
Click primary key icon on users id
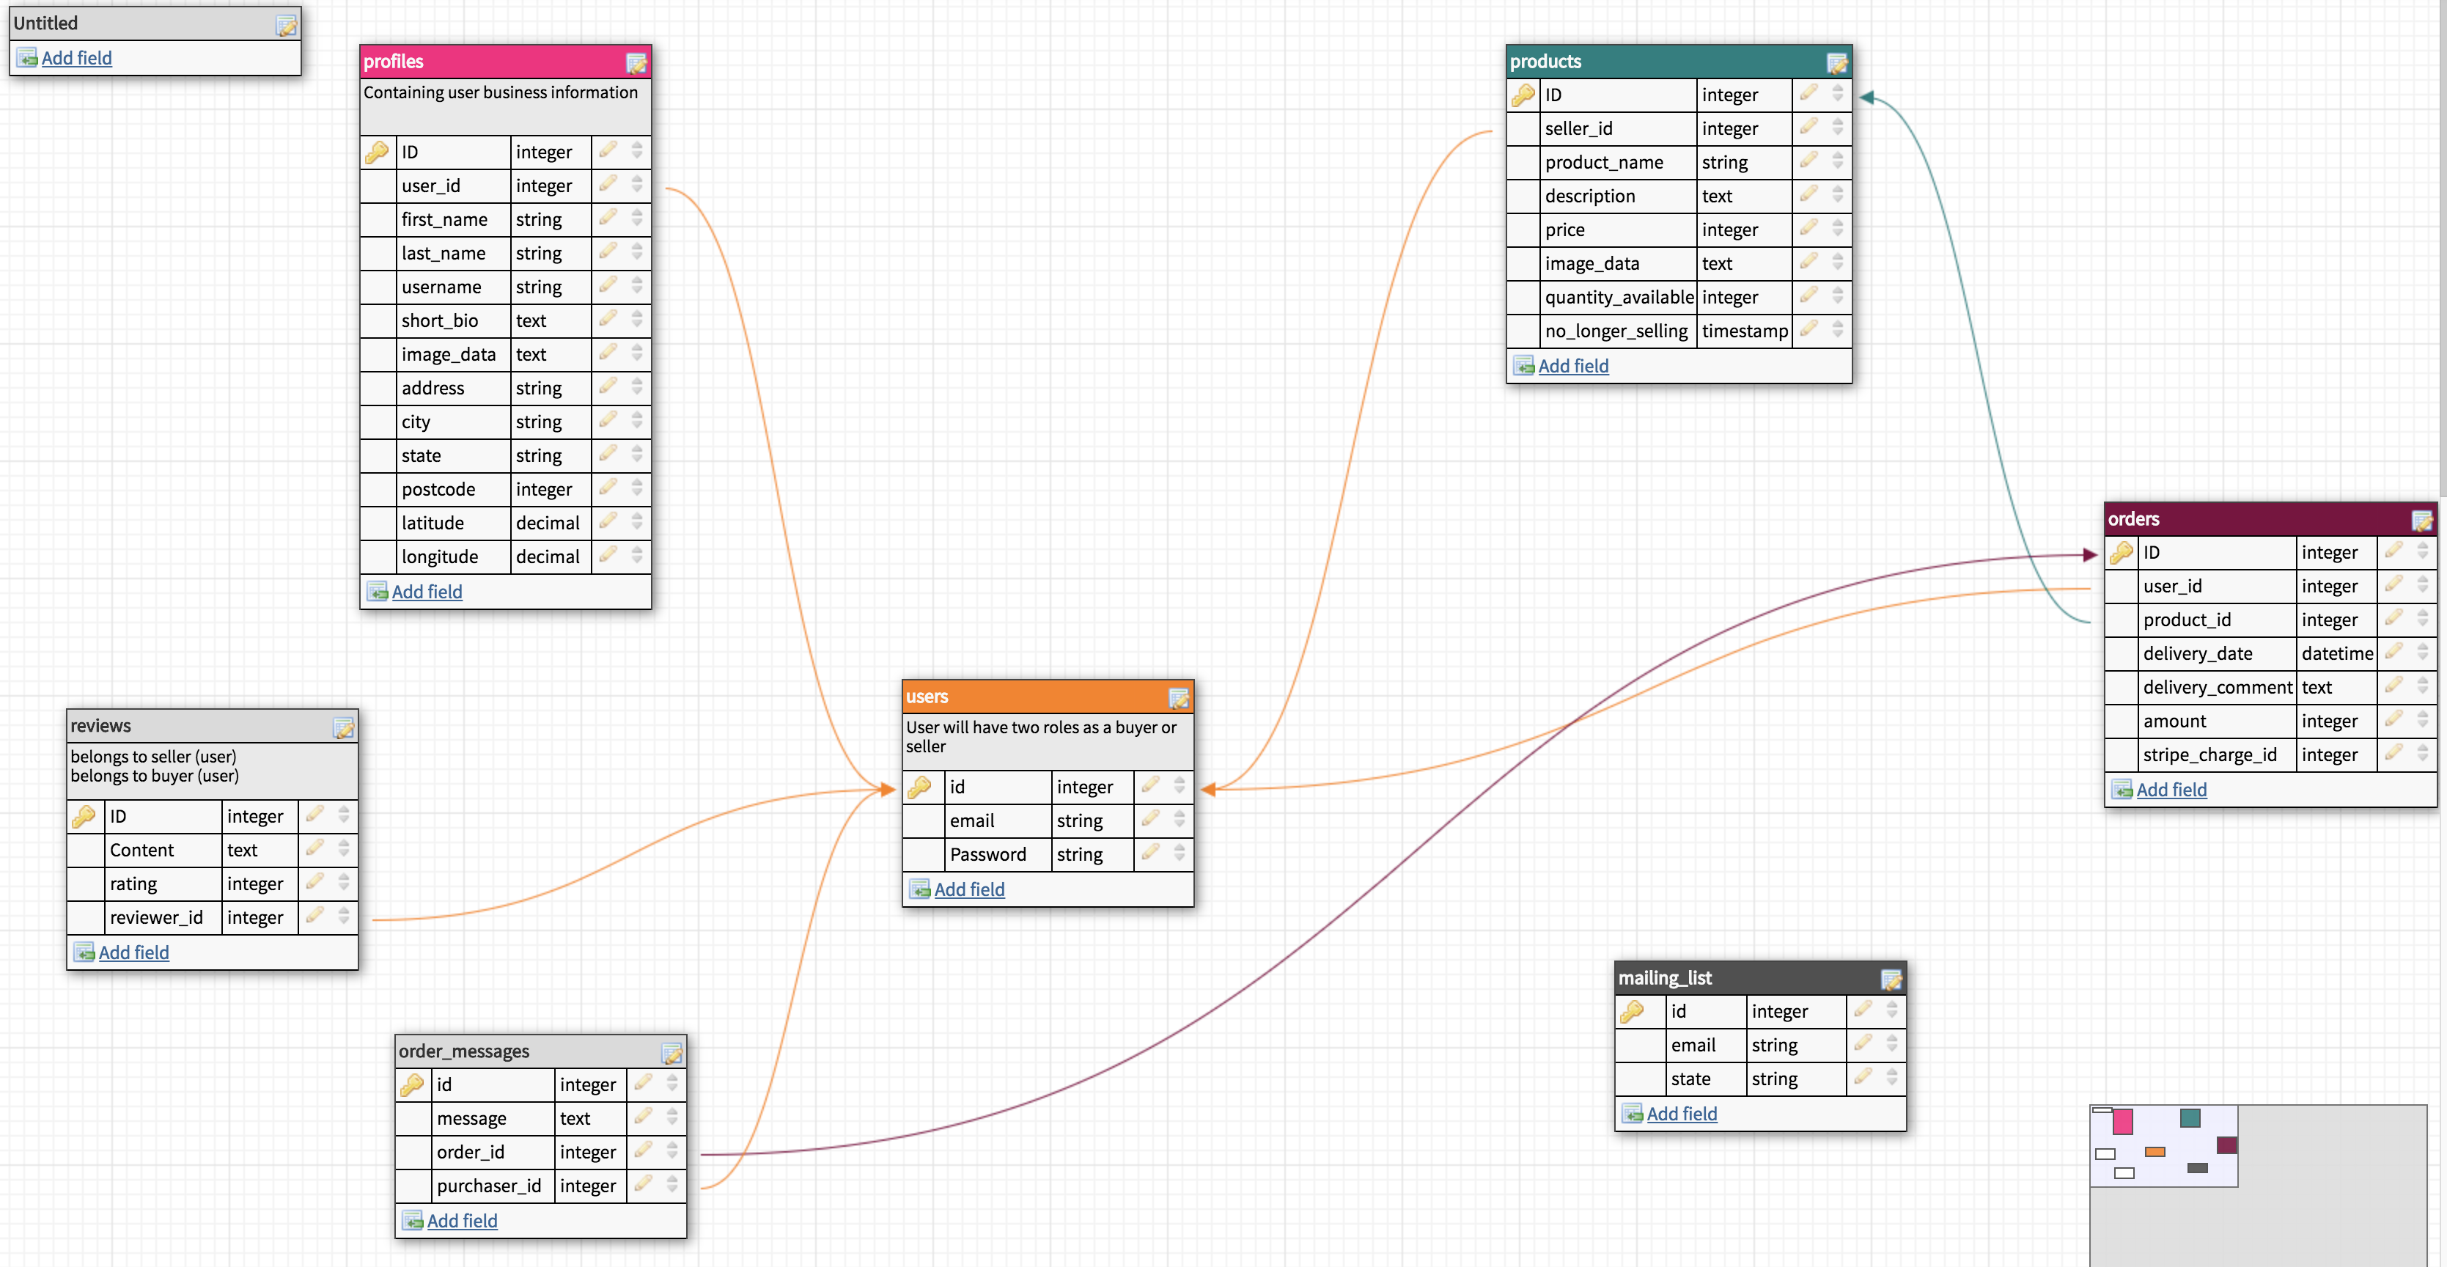919,787
